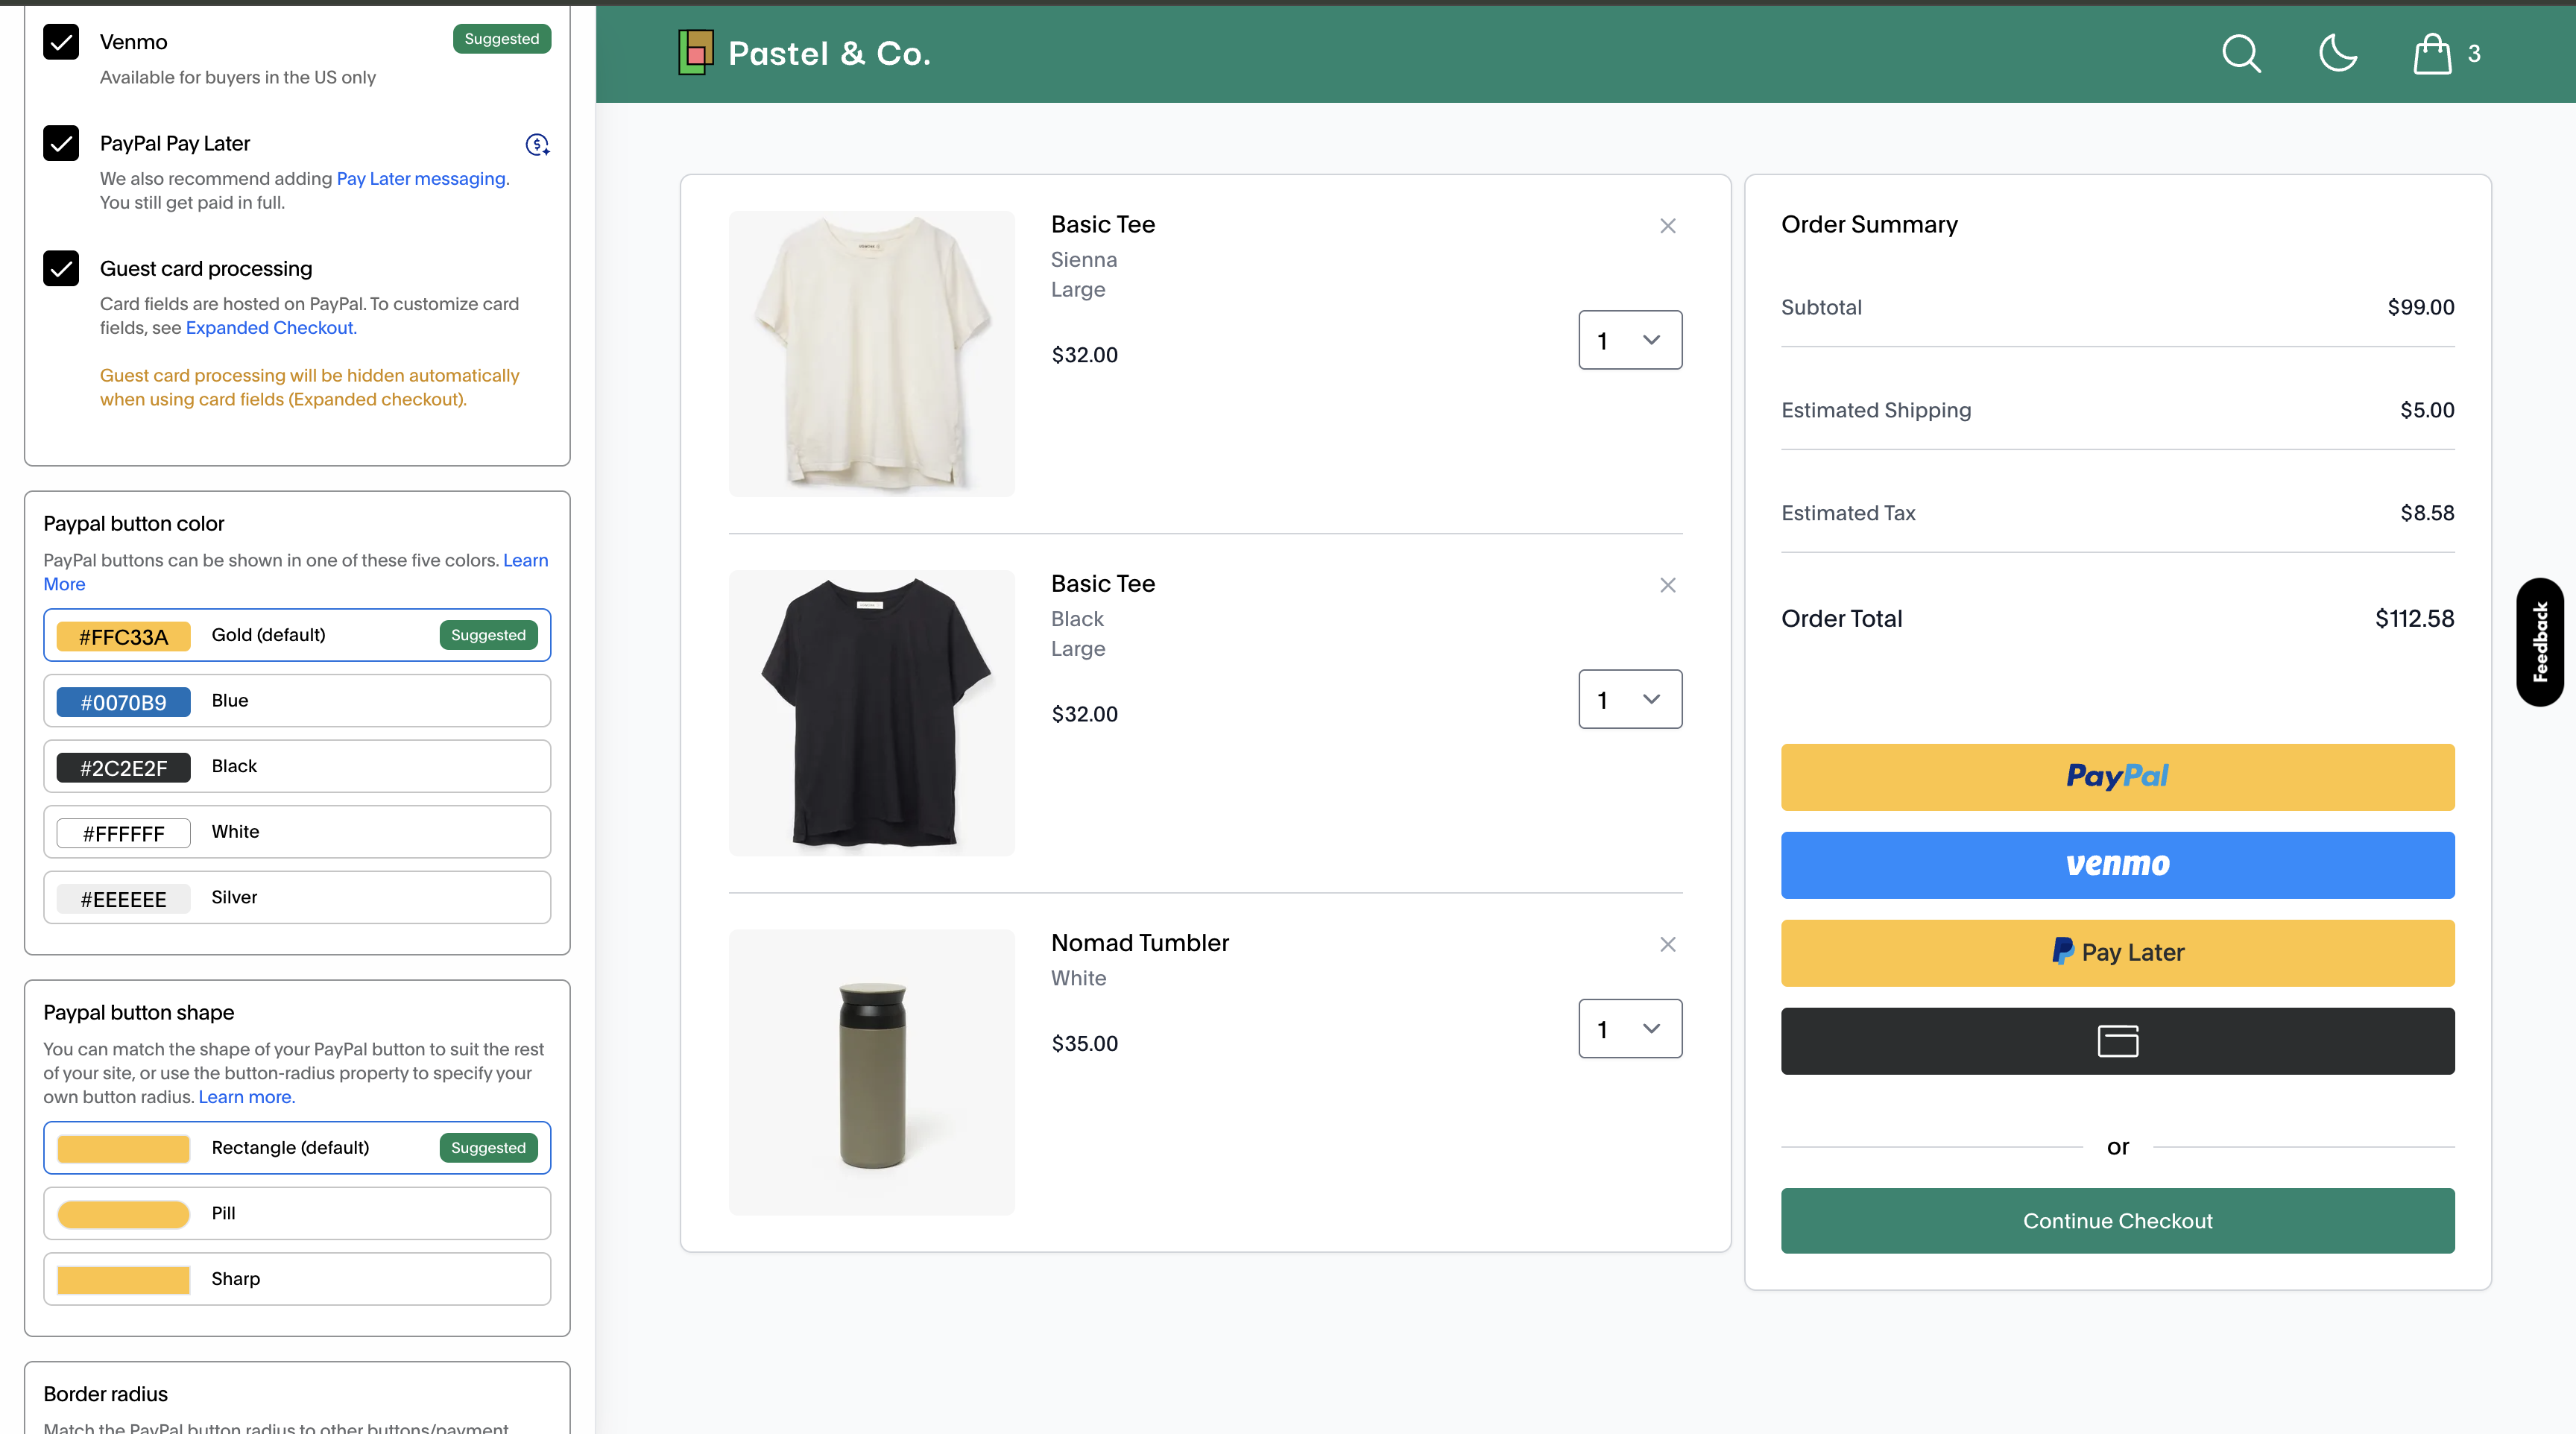
Task: Select the Pill button shape option
Action: [x=297, y=1213]
